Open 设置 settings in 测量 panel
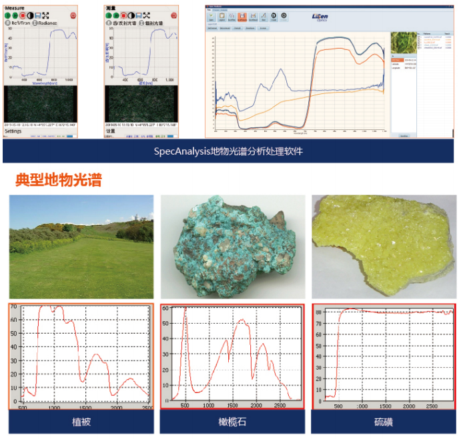The image size is (465, 439). click(111, 131)
